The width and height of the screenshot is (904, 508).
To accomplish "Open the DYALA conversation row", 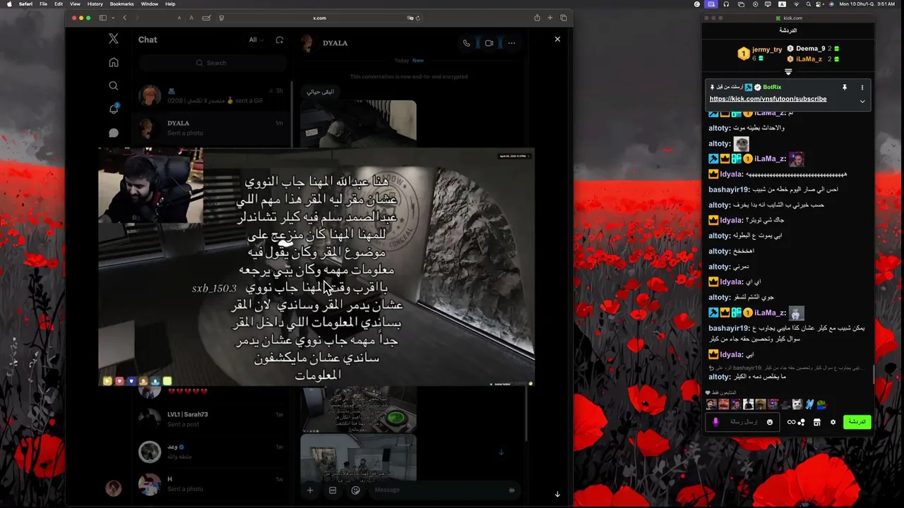I will [212, 128].
